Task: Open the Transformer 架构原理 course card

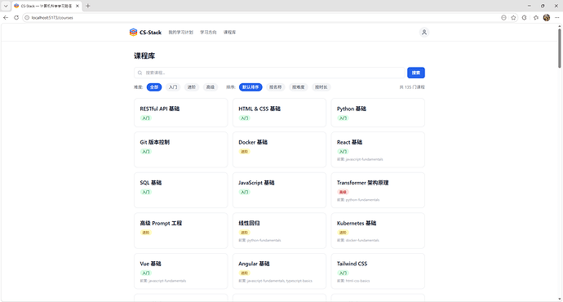Action: pyautogui.click(x=378, y=190)
